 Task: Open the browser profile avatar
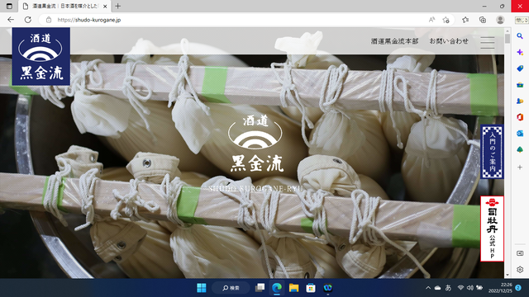[500, 20]
